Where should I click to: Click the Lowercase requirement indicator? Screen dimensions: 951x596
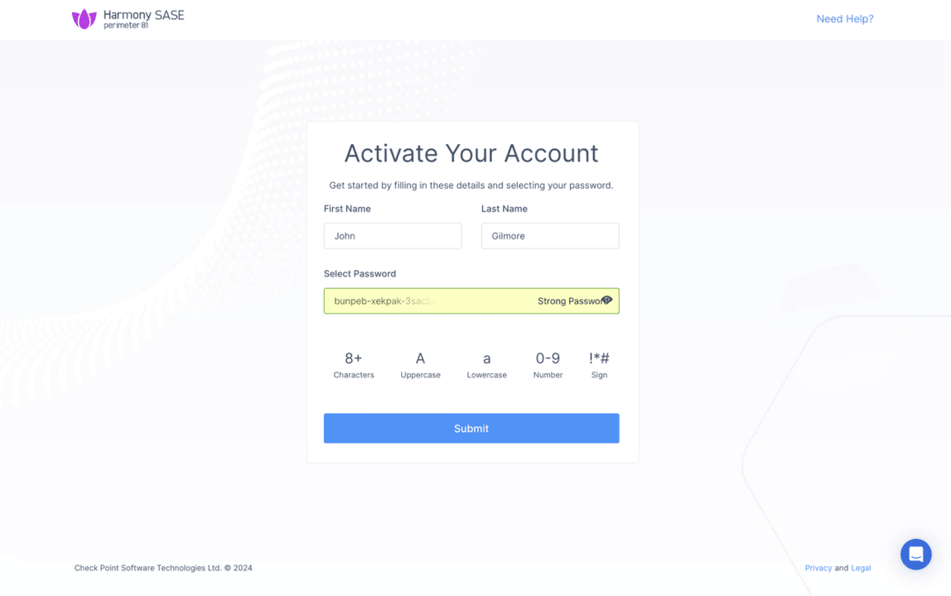tap(486, 364)
